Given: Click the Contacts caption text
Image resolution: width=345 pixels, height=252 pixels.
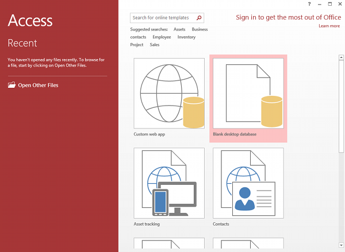Looking at the screenshot, I should point(221,224).
